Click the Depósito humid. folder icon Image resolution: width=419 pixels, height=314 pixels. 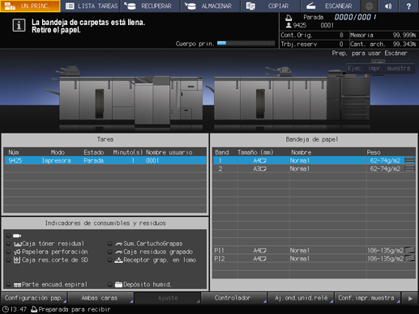pos(118,284)
